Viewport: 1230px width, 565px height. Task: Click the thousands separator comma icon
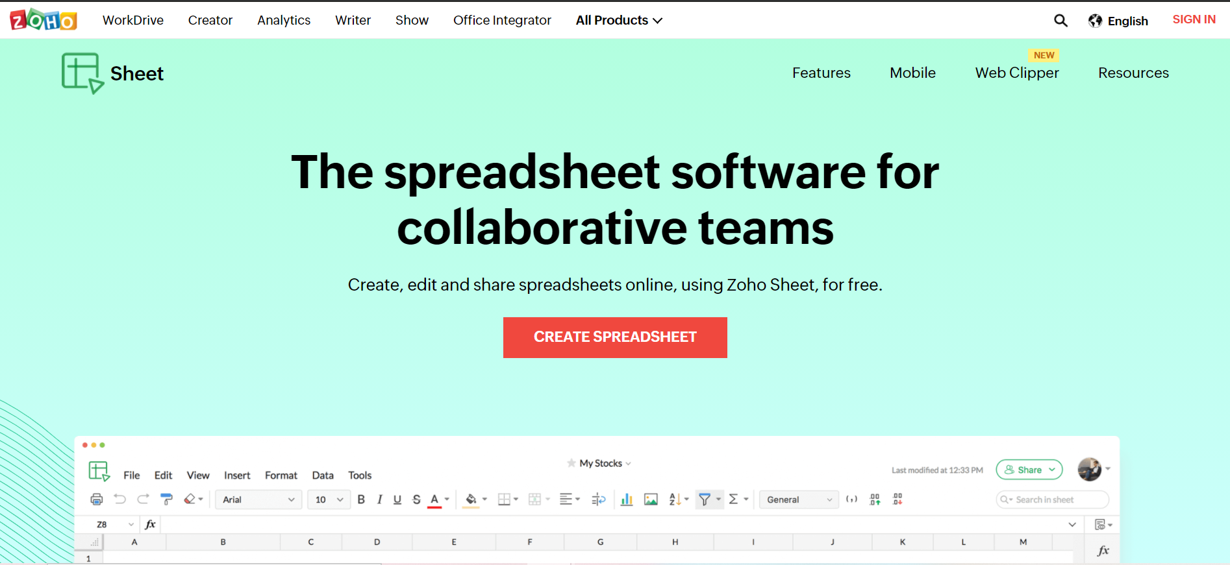[x=851, y=499]
